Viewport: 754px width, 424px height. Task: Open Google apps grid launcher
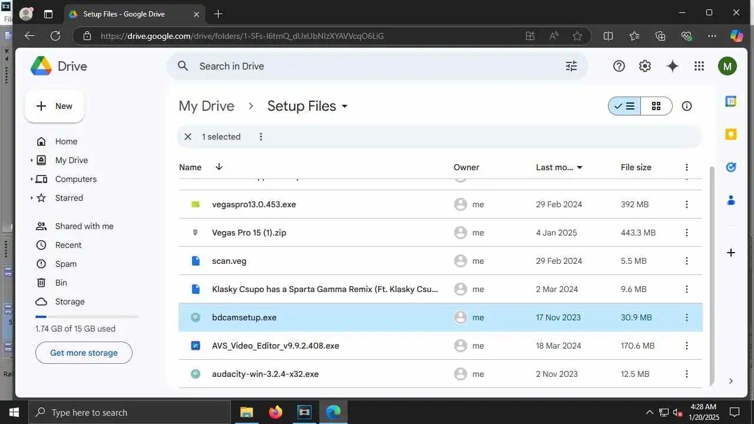[x=699, y=66]
